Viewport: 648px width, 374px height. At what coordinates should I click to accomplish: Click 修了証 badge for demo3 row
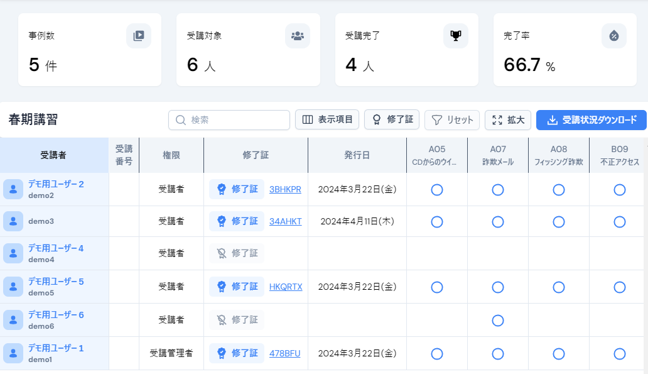pos(237,221)
